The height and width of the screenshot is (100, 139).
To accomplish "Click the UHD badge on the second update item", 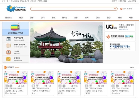I will click(33, 86).
